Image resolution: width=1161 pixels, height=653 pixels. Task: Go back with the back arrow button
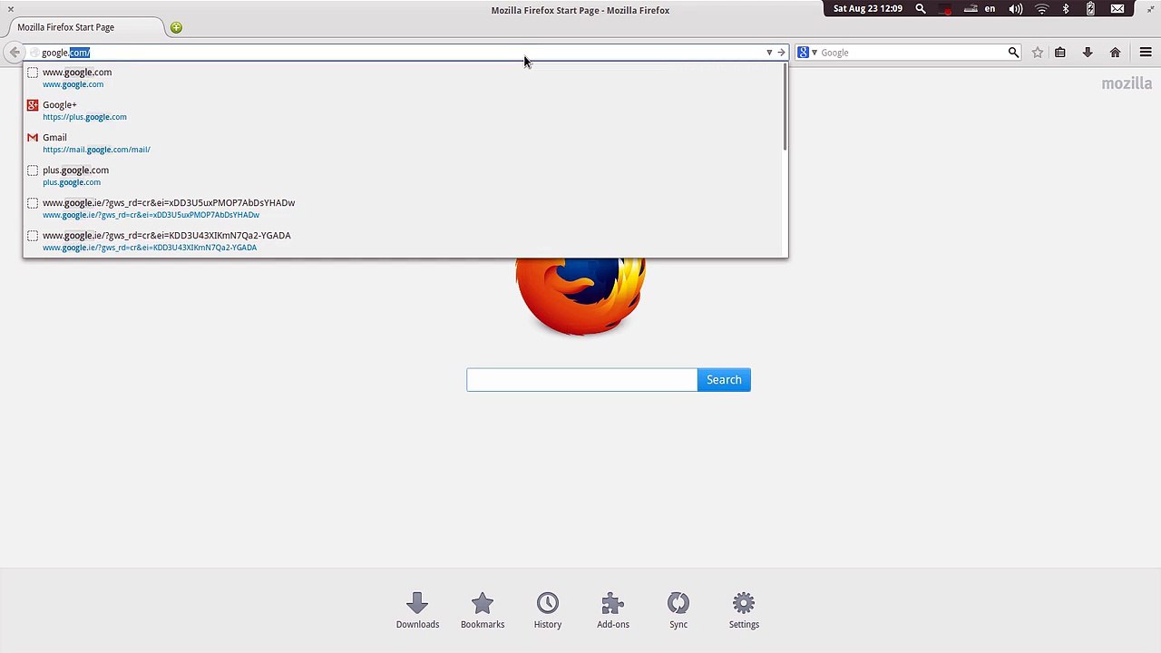(15, 53)
